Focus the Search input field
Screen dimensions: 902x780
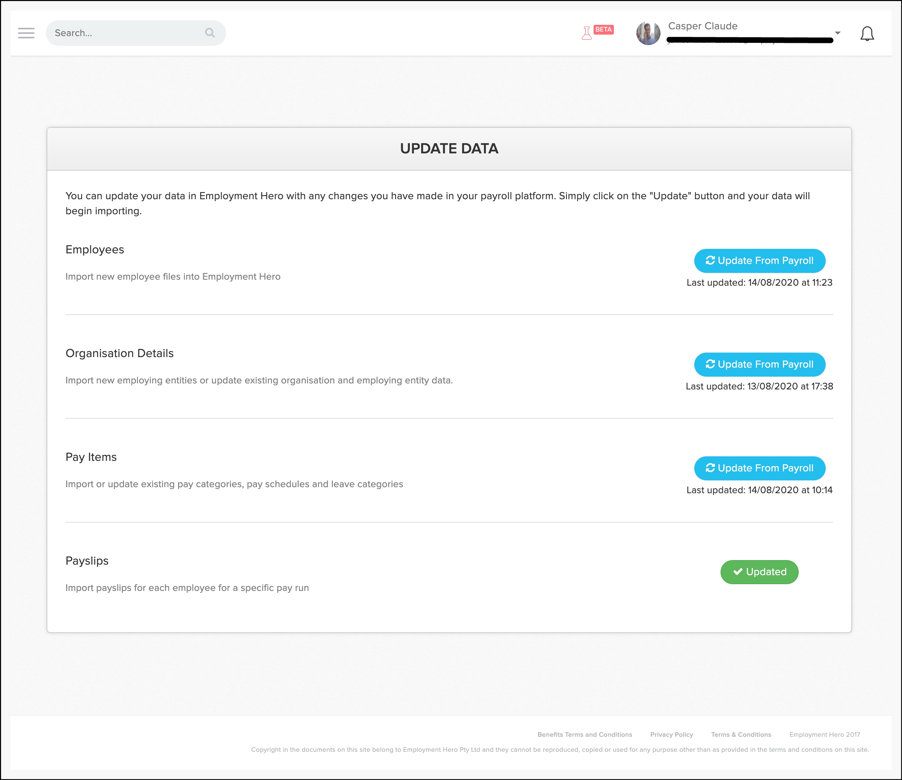coord(126,33)
